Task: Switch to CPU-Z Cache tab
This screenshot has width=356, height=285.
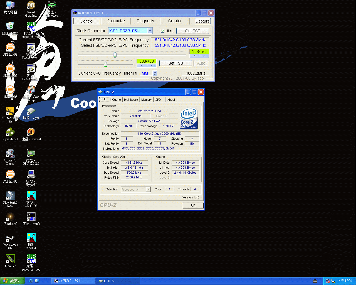Action: pos(117,100)
